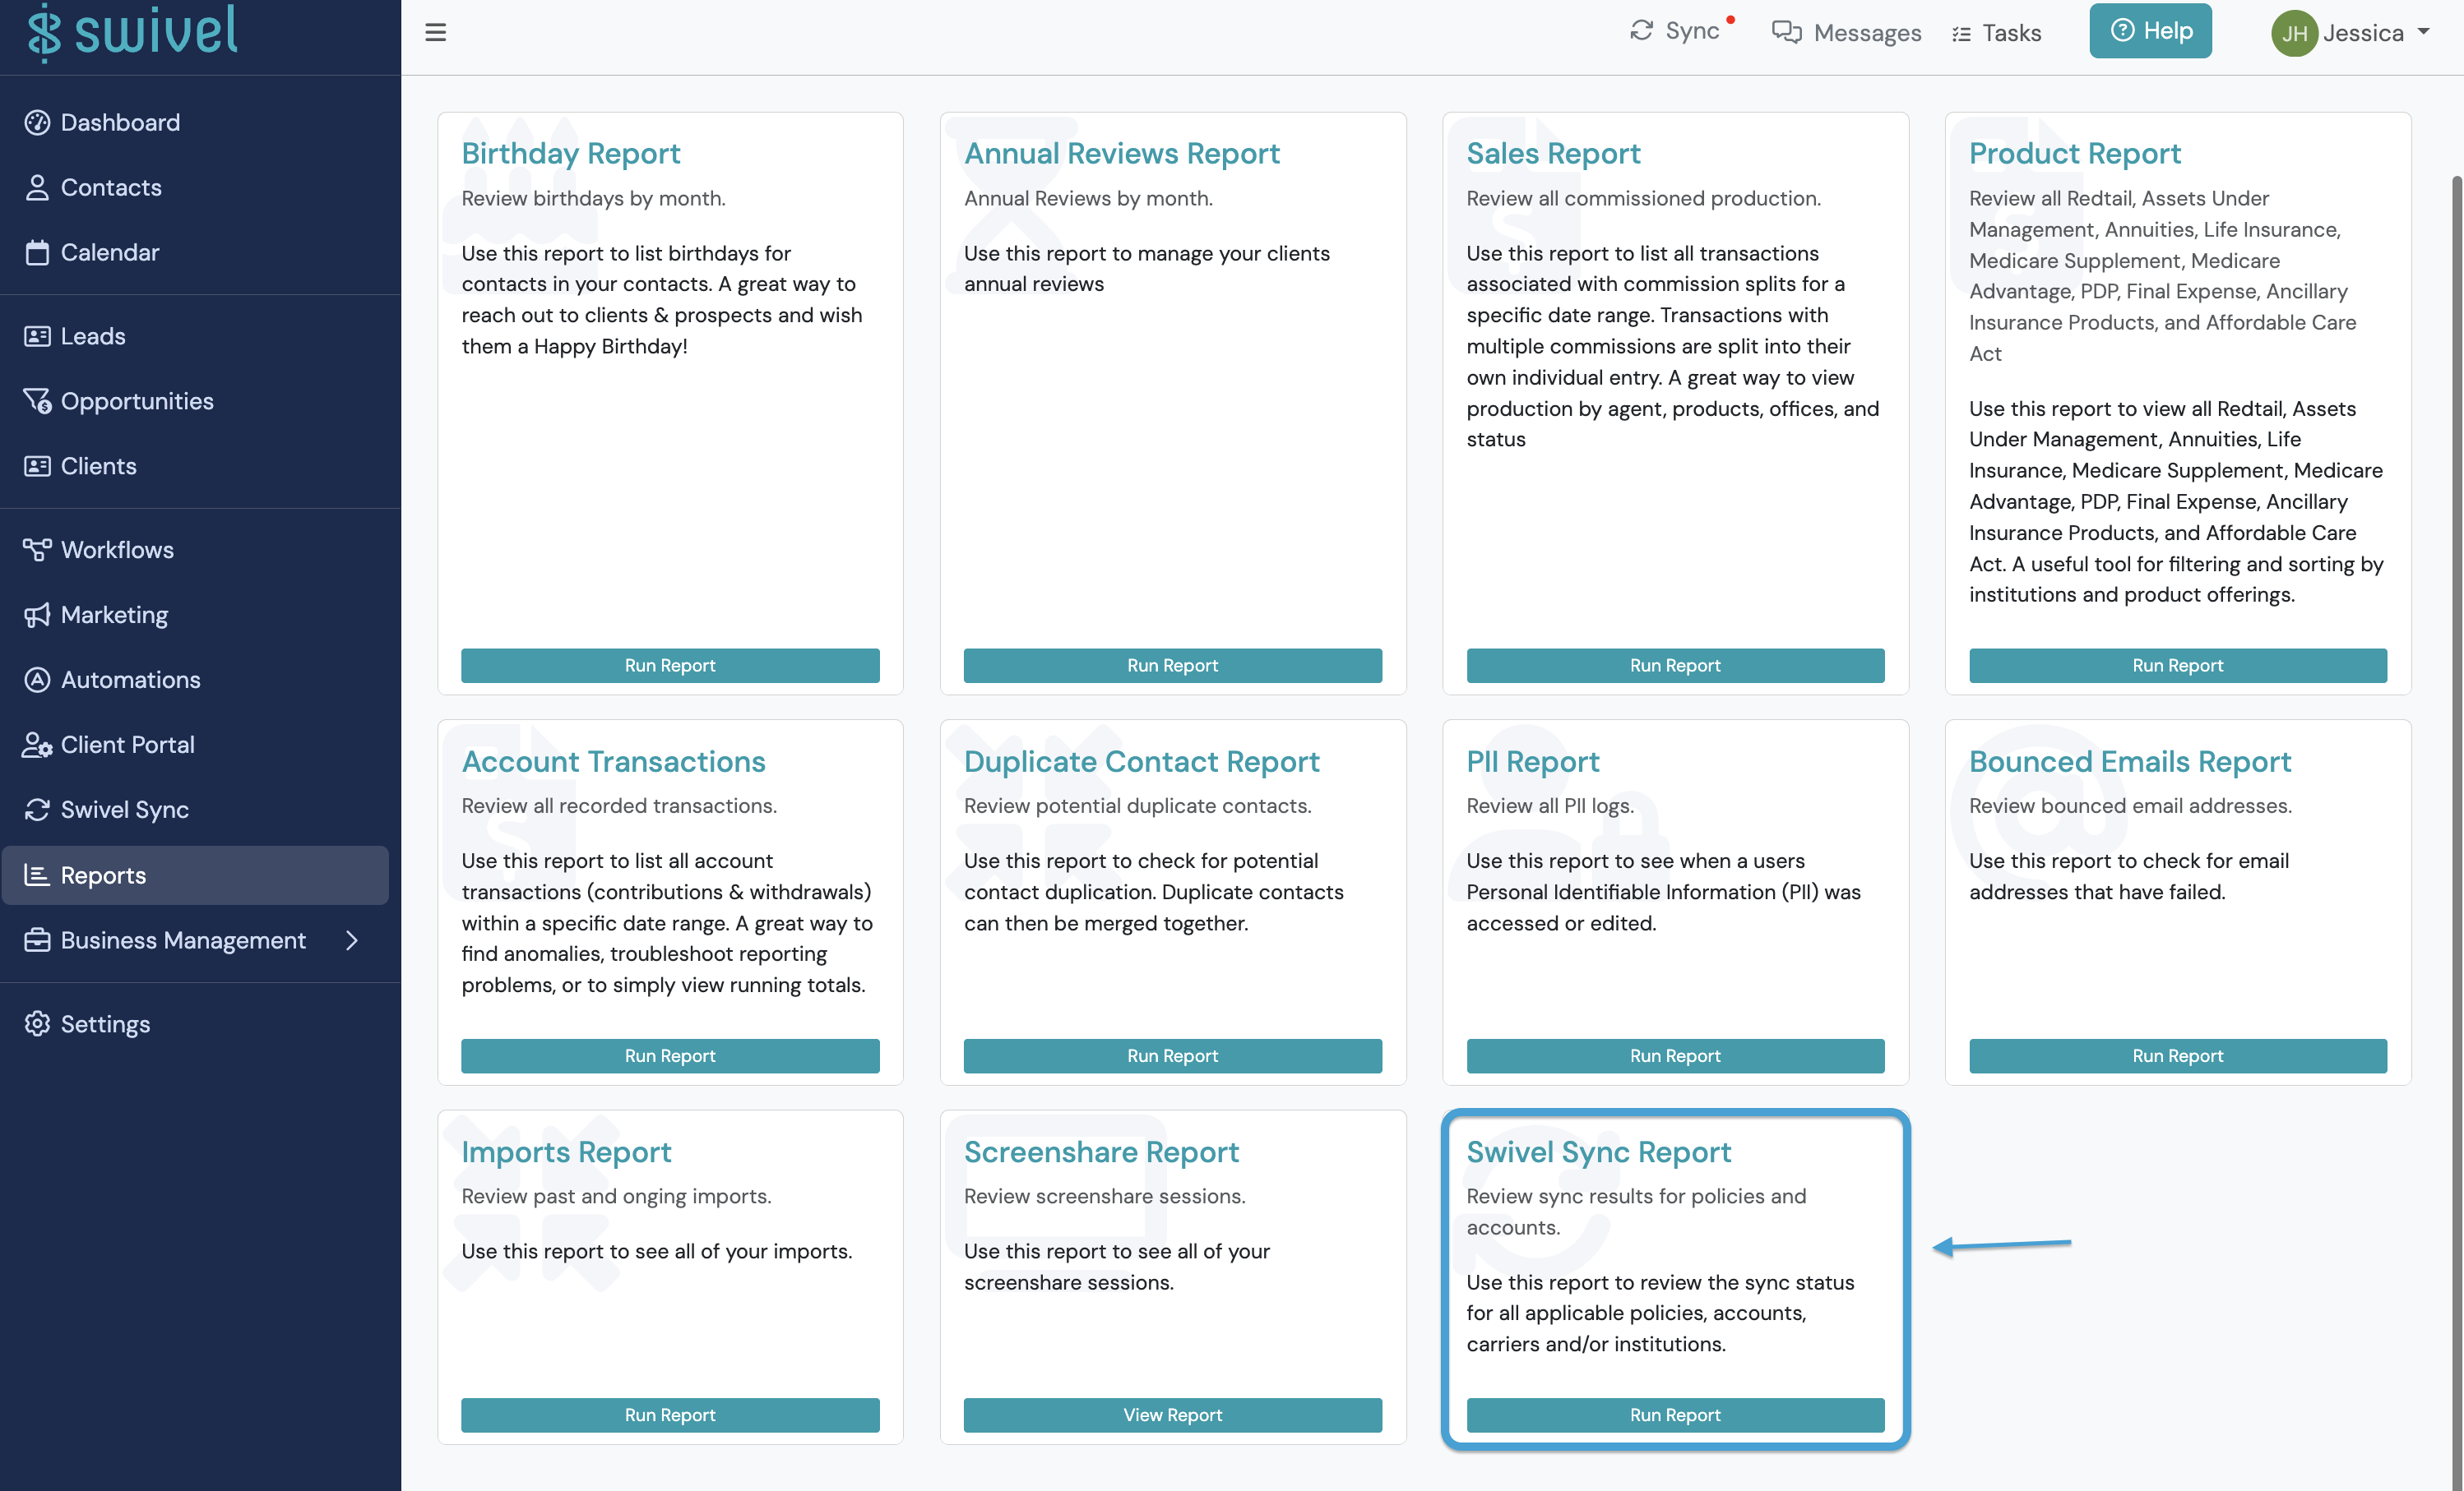Run the Imports Report
This screenshot has height=1491, width=2464.
tap(670, 1415)
